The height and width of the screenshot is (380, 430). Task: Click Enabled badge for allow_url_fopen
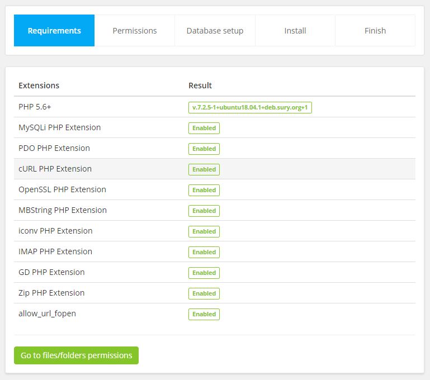(204, 314)
